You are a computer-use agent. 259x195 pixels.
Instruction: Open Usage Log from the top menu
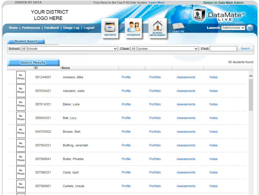pos(71,28)
